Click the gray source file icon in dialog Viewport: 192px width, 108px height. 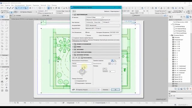(87, 25)
